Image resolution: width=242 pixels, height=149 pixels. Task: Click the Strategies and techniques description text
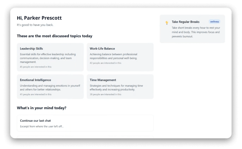(x=116, y=87)
